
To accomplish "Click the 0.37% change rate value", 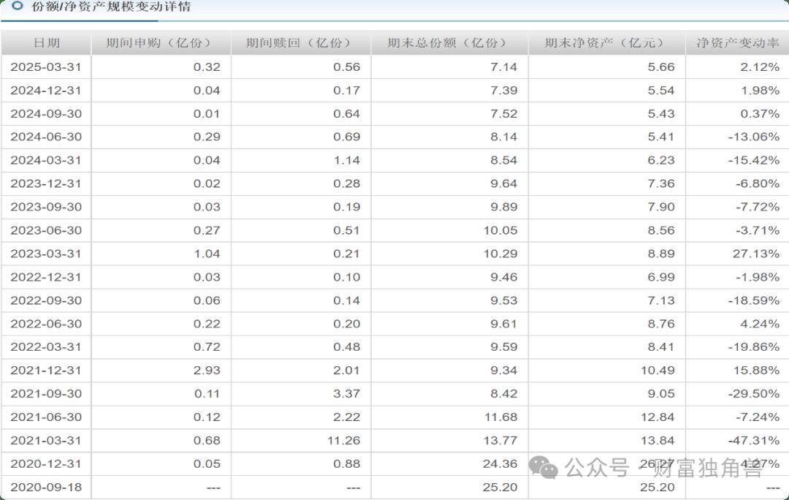I will (760, 114).
